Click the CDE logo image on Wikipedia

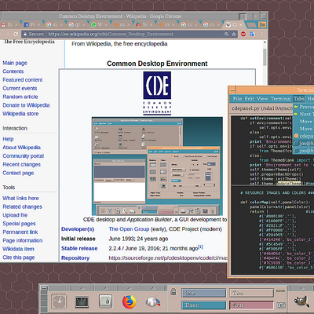pos(157,93)
